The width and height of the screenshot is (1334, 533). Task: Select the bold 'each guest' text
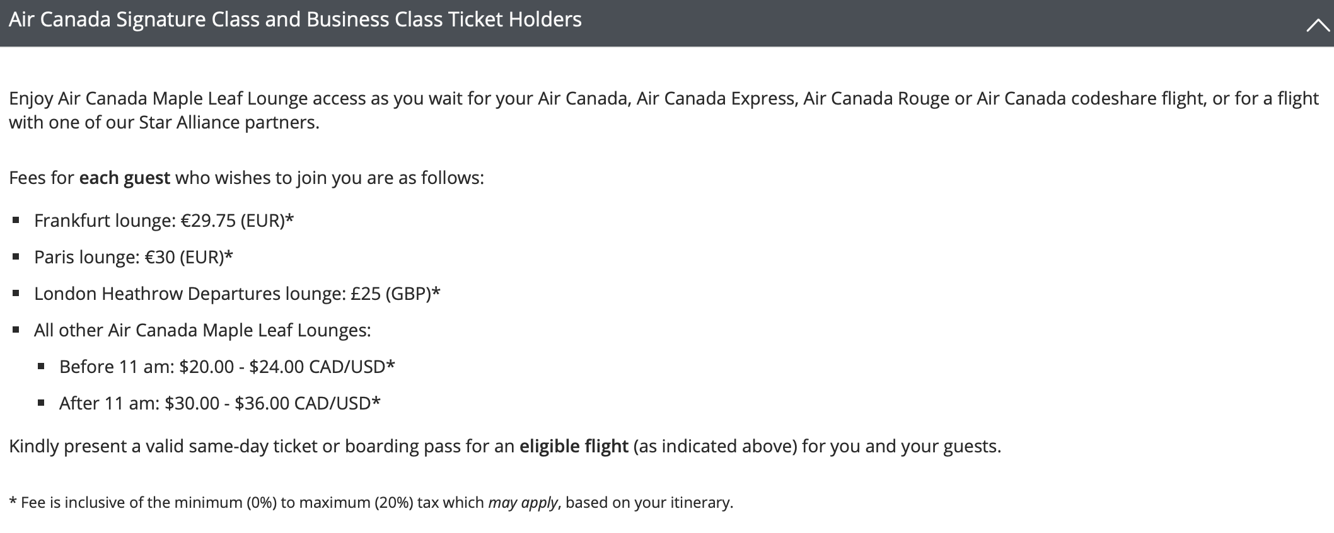[x=124, y=178]
